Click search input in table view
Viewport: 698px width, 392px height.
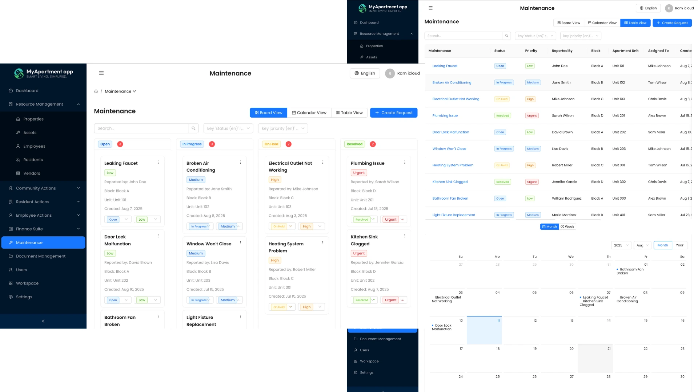coord(464,36)
